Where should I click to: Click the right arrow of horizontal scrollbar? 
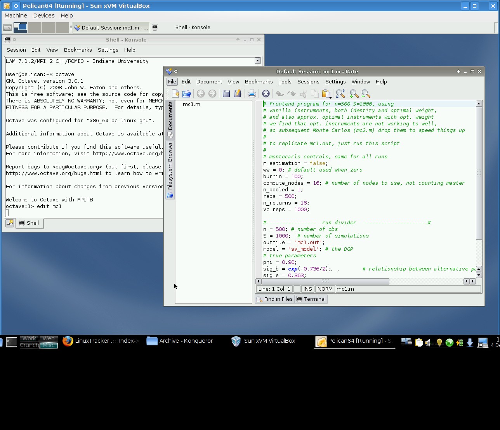click(x=473, y=281)
